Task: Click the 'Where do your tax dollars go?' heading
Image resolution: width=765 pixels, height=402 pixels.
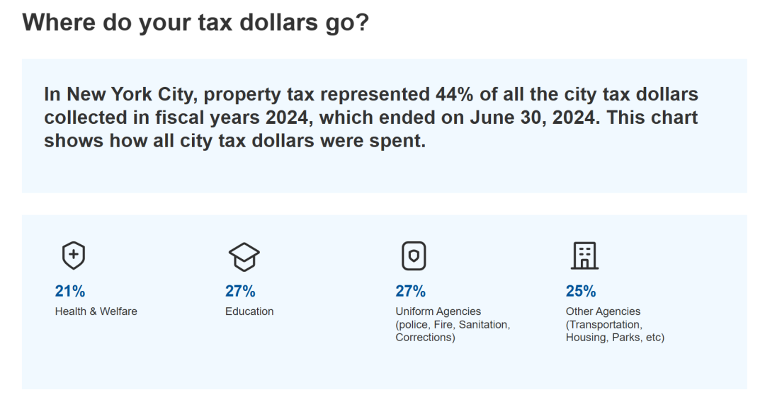Action: click(x=195, y=23)
